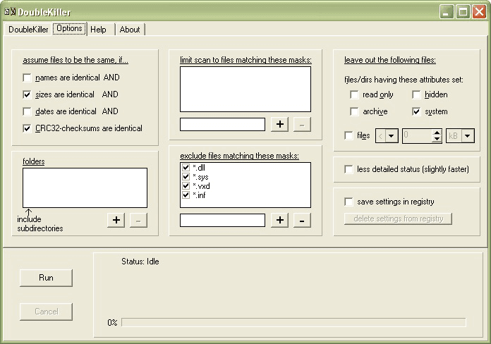This screenshot has height=344, width=491.
Task: Add a limit-scan mask with plus button
Action: 279,124
